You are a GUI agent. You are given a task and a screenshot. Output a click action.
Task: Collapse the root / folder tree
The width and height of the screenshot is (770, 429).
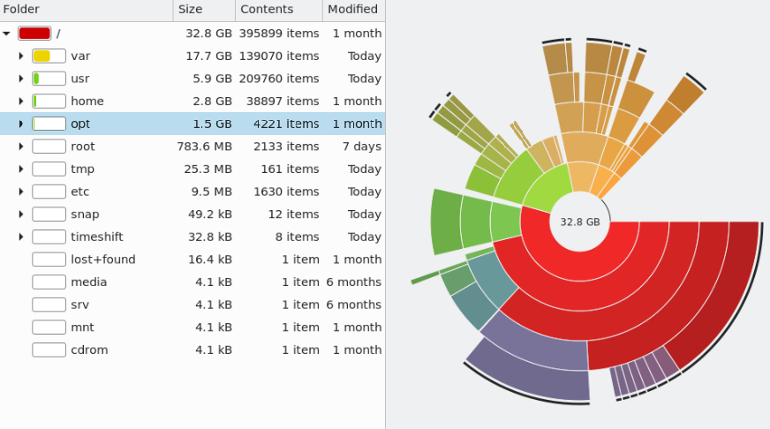point(6,34)
